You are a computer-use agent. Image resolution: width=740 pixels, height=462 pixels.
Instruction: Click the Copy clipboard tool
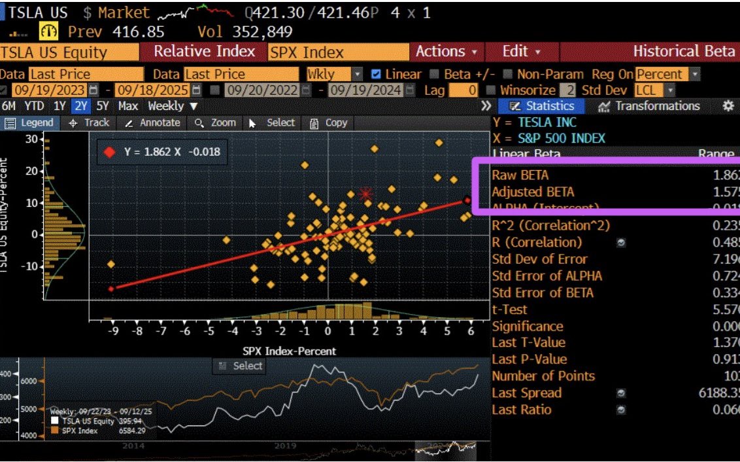point(328,122)
